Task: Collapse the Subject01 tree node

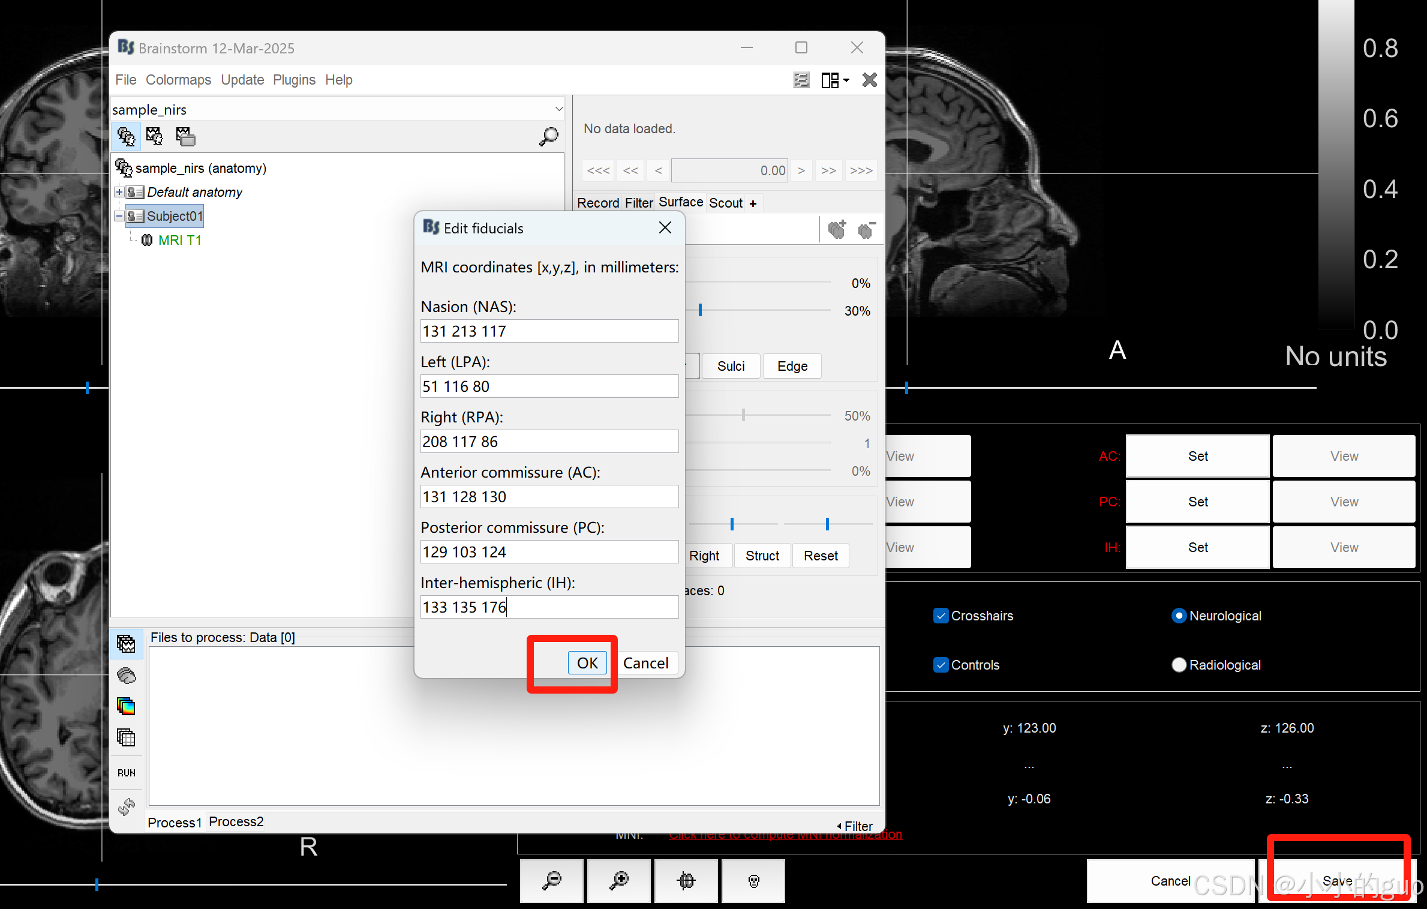Action: point(119,216)
